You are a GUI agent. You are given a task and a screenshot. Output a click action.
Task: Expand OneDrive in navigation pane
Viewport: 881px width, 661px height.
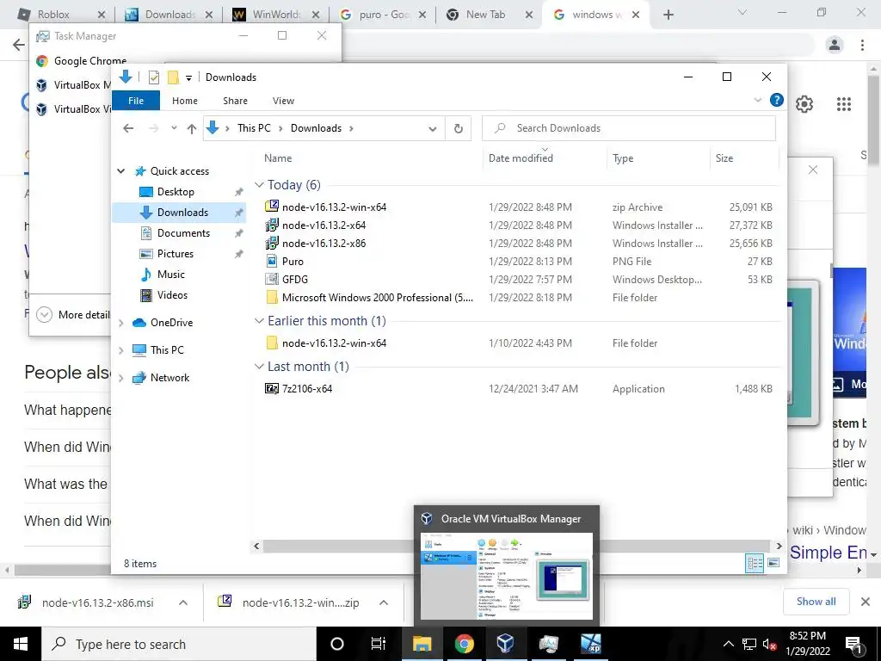(120, 323)
